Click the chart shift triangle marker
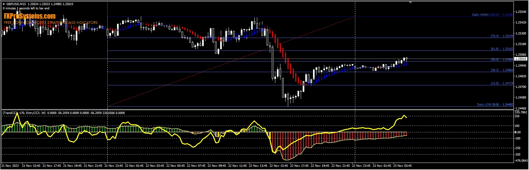Image resolution: width=529 pixels, height=170 pixels. click(x=410, y=2)
